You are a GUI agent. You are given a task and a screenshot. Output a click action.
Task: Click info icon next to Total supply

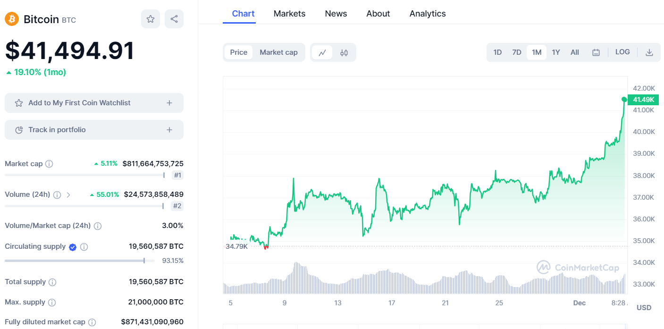coord(52,282)
